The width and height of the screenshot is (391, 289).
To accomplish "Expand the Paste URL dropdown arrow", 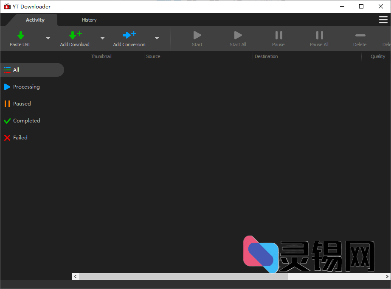I will click(x=48, y=38).
